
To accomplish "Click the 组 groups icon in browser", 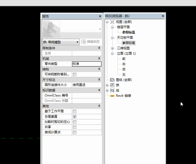I will point(112,90).
